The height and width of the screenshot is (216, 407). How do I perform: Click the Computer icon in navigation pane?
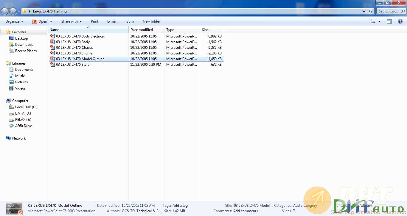(x=8, y=101)
